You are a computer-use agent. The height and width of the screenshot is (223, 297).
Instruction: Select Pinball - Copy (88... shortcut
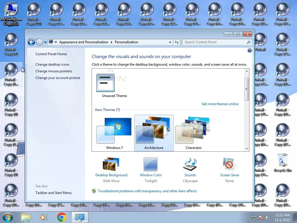click(282, 104)
